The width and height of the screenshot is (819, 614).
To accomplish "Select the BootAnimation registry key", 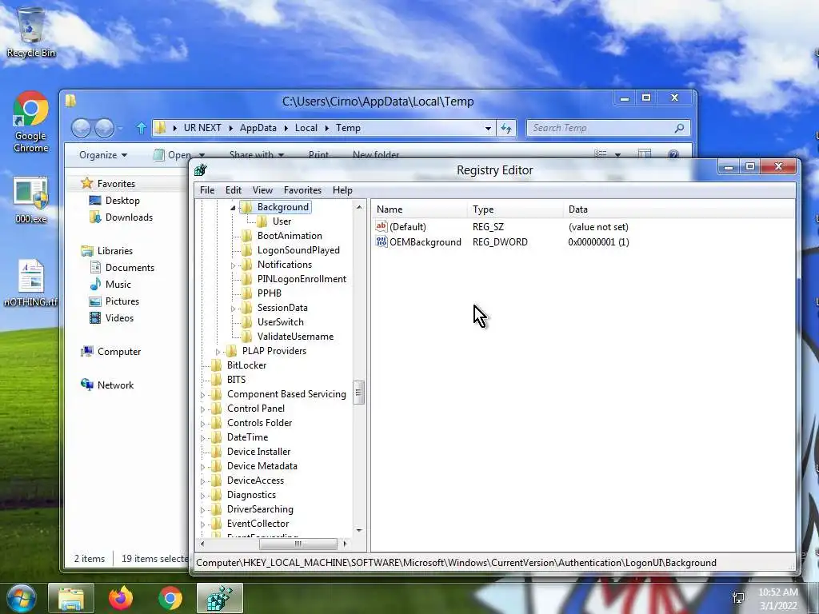I will click(290, 236).
